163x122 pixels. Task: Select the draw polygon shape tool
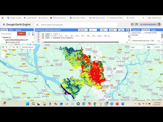(x=14, y=47)
